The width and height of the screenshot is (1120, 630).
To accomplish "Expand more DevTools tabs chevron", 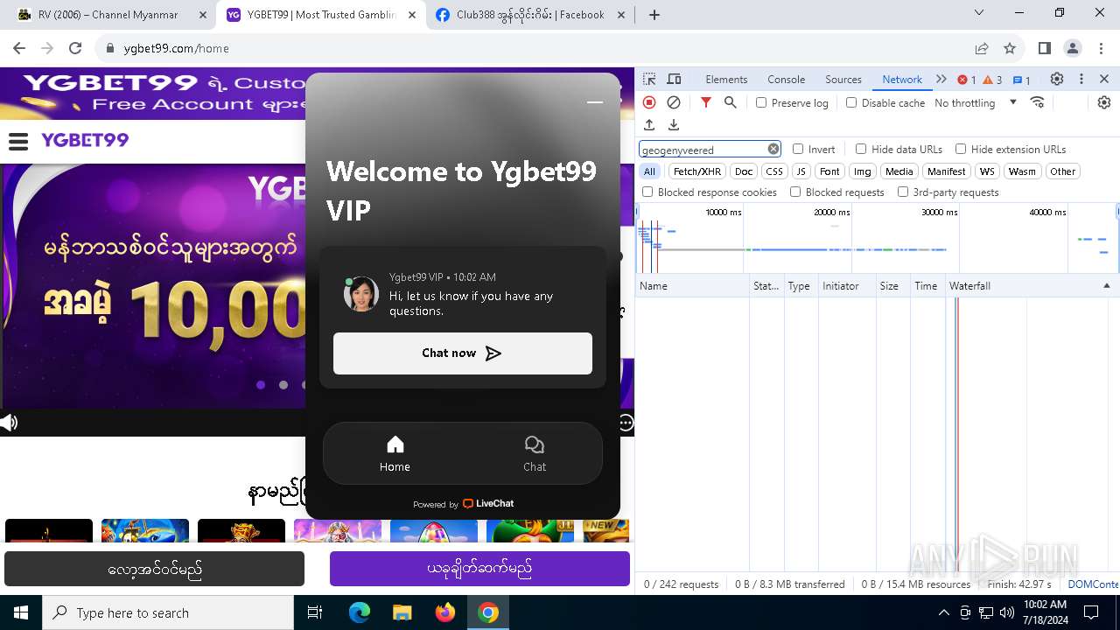I will click(x=941, y=79).
